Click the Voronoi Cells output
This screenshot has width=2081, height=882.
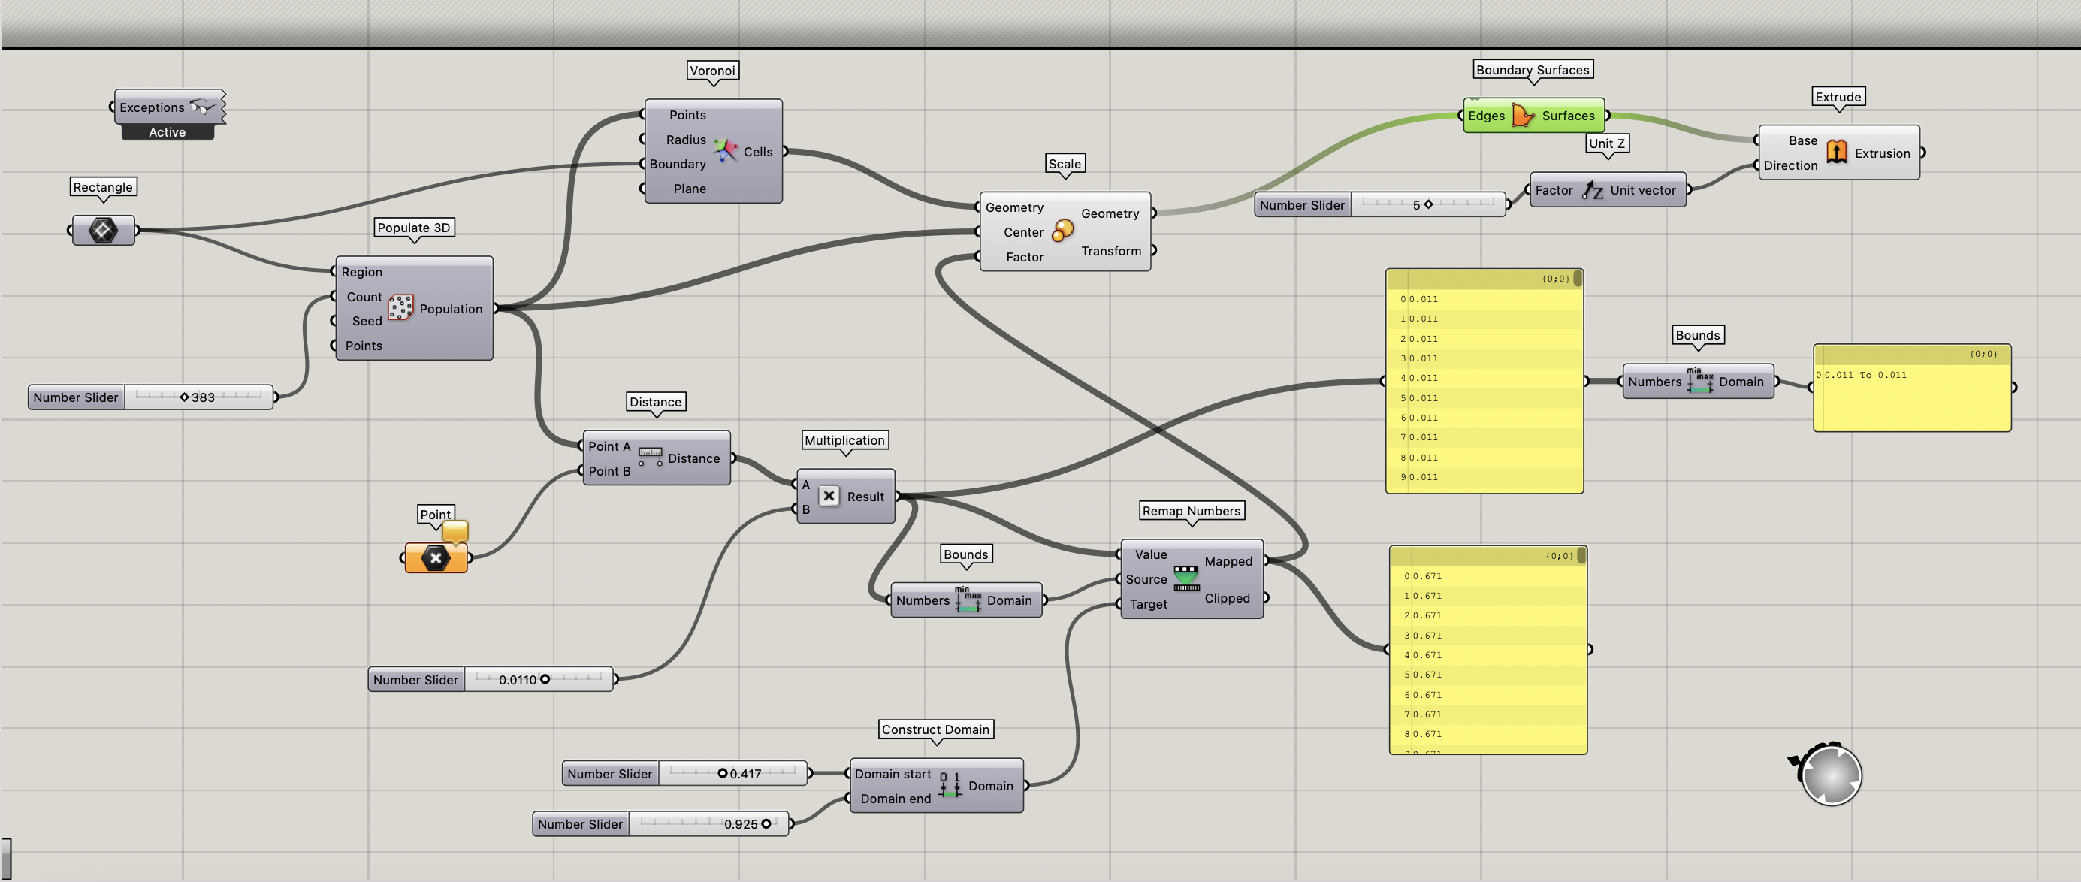(758, 152)
